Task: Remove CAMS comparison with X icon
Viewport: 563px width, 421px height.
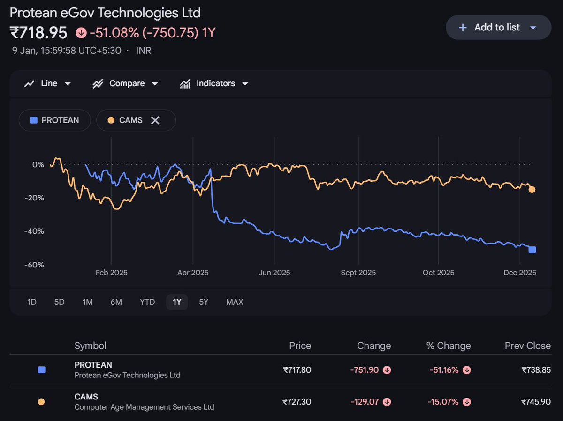Action: (x=155, y=120)
